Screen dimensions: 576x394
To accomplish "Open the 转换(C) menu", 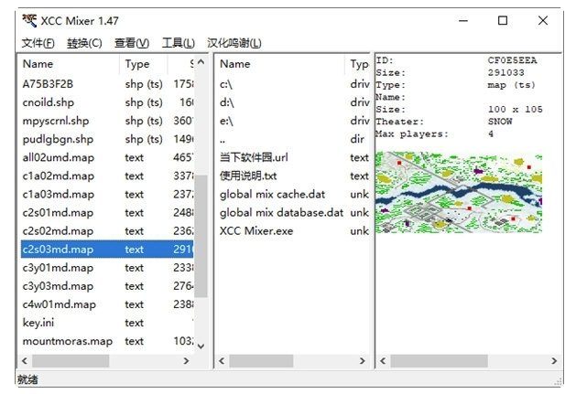I will coord(84,43).
